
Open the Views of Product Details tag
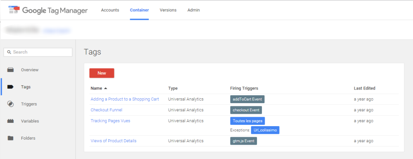(x=114, y=141)
